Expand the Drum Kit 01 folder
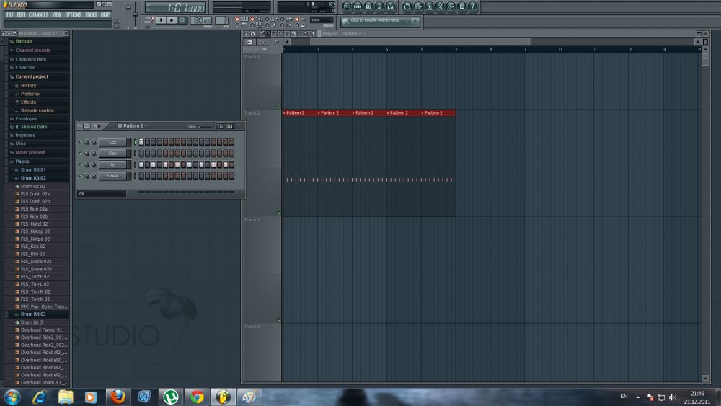The height and width of the screenshot is (406, 721). (x=33, y=170)
